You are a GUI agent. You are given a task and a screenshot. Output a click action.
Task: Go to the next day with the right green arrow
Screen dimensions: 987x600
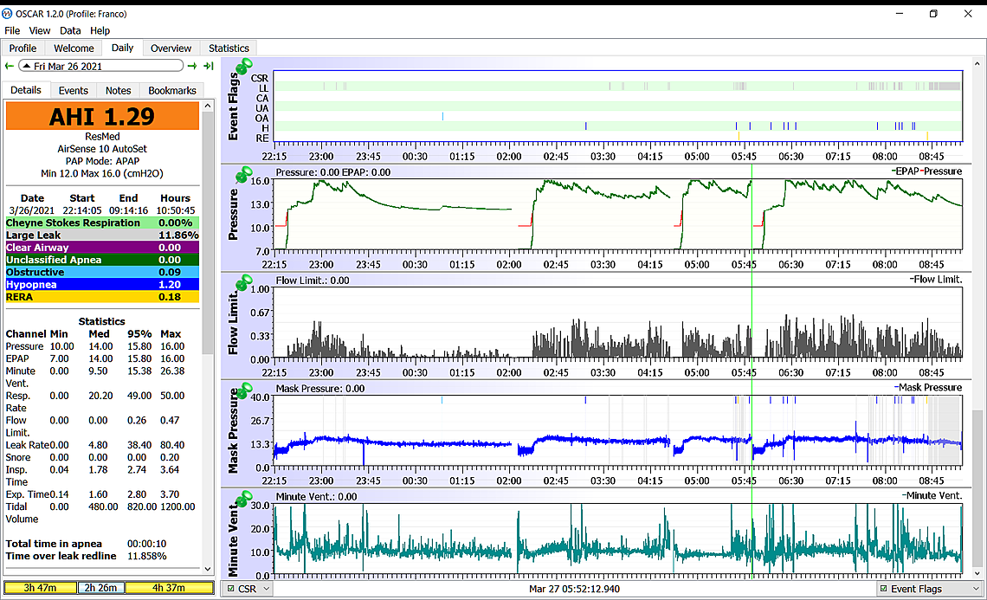tap(192, 66)
